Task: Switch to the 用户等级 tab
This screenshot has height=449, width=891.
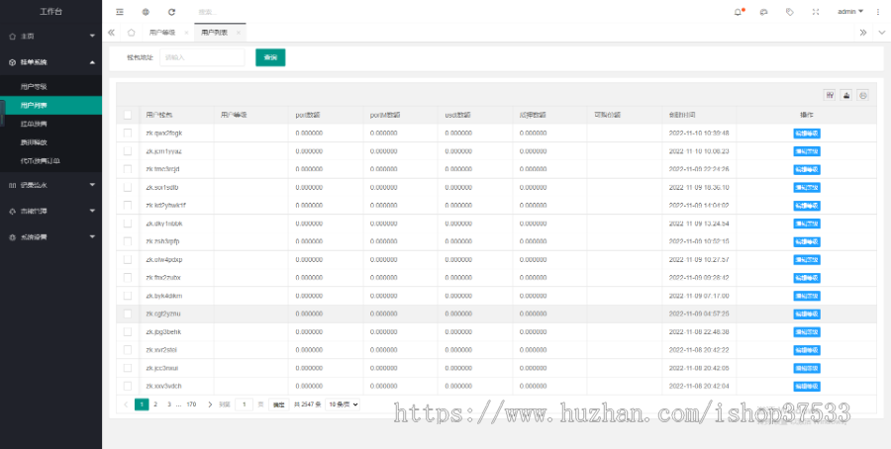Action: [162, 33]
